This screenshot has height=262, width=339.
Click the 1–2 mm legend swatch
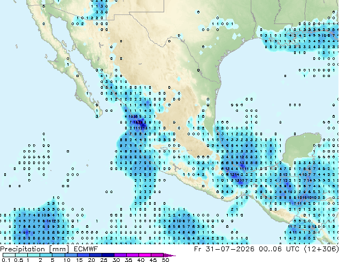(x=34, y=255)
